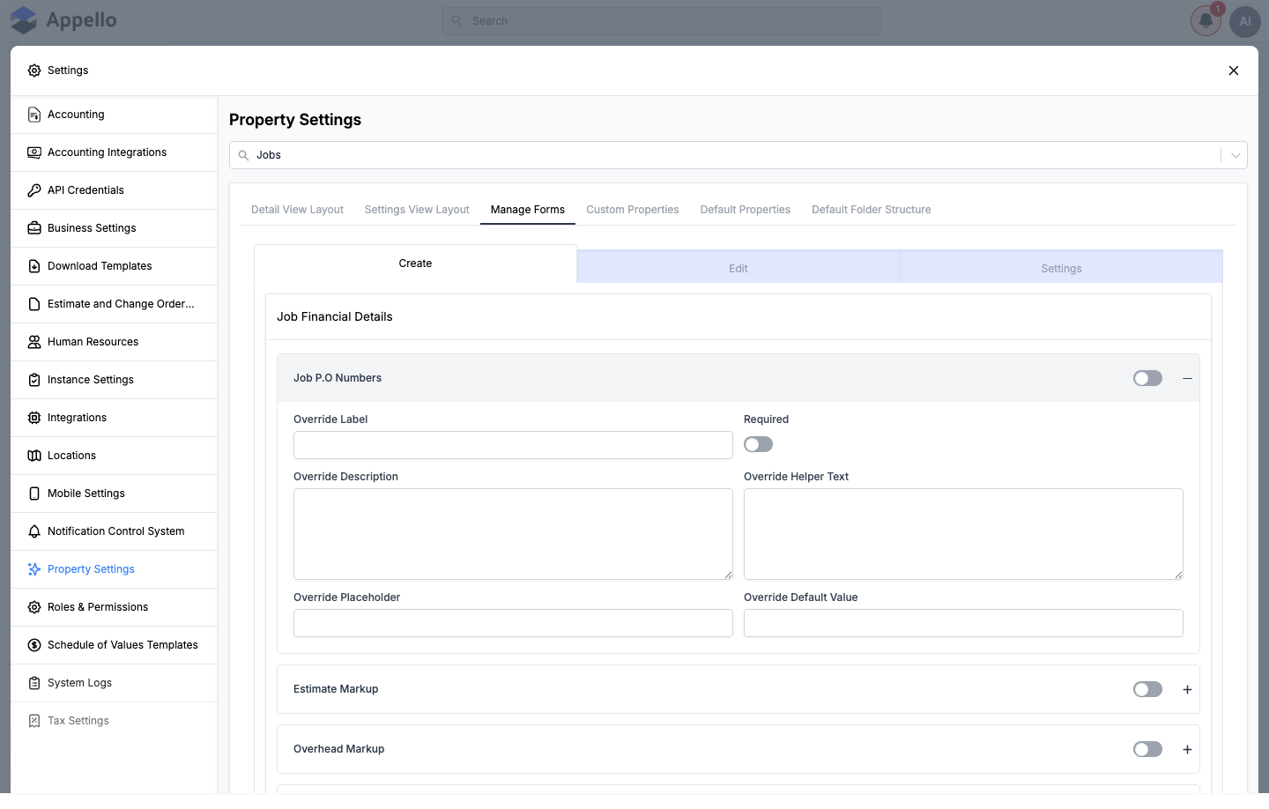Toggle the Required switch
1269x809 pixels.
(x=758, y=444)
